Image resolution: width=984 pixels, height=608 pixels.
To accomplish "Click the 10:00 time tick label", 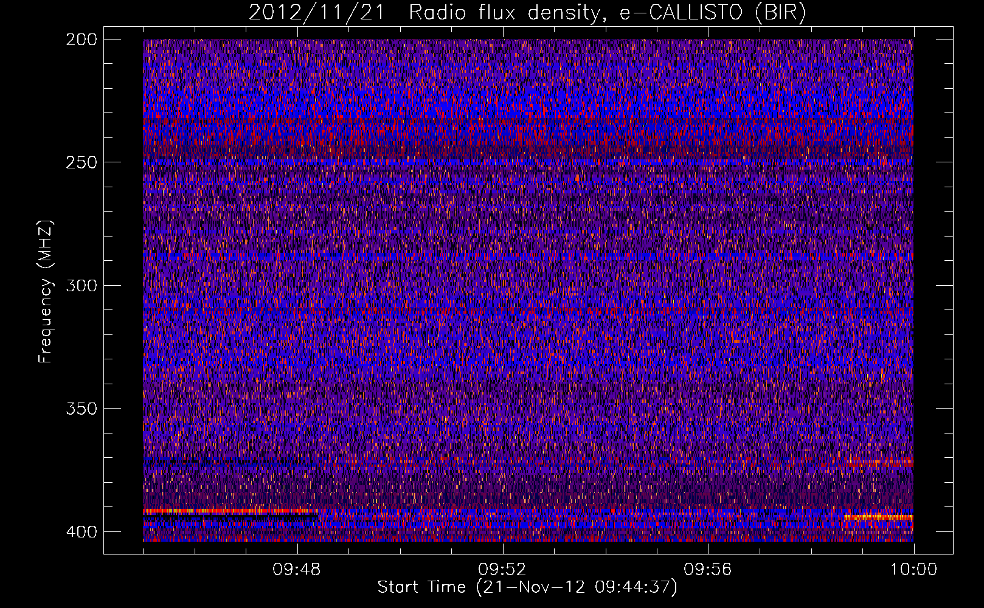I will tap(913, 570).
